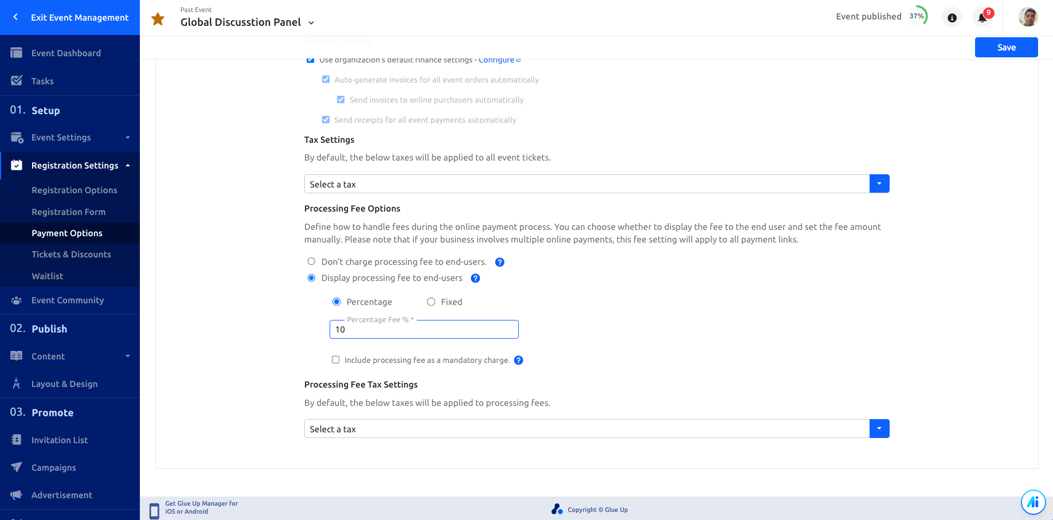Click the orange favorite star icon
This screenshot has width=1053, height=520.
158,19
